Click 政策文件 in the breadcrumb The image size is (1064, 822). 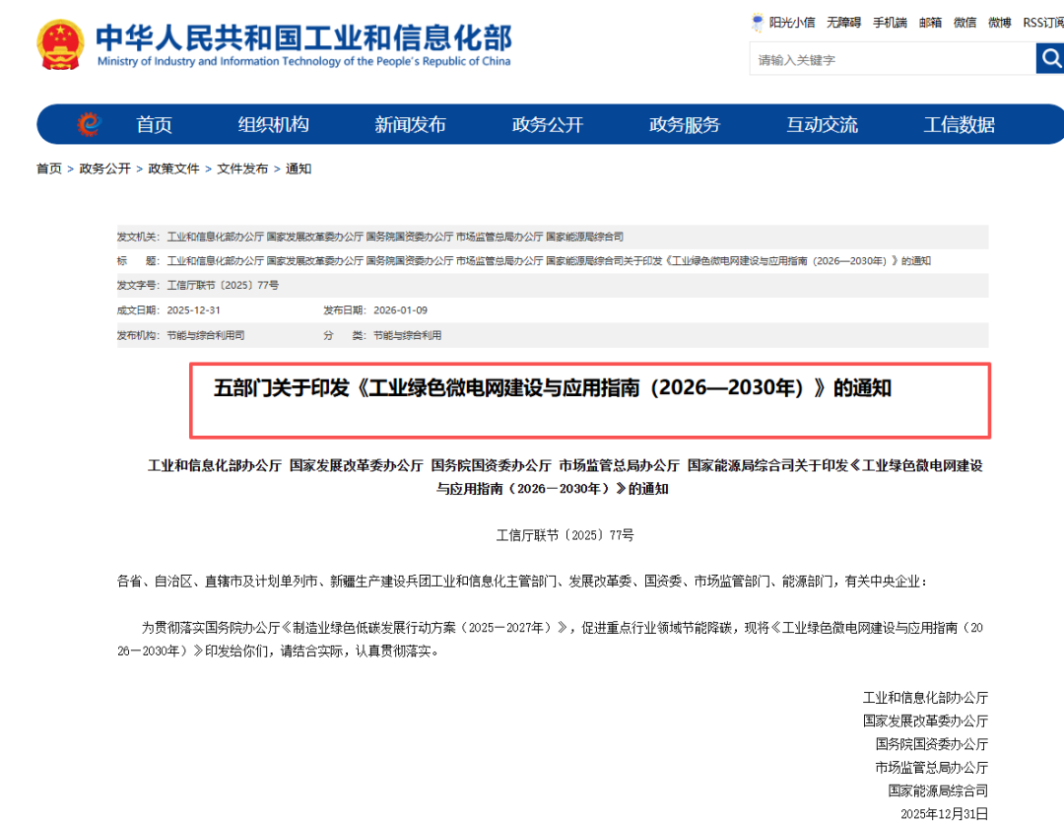point(174,169)
